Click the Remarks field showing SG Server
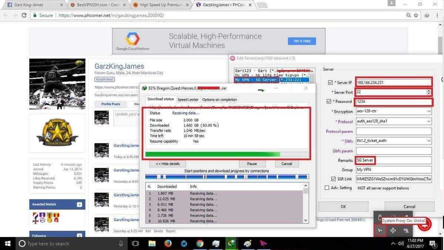Image resolution: width=444 pixels, height=250 pixels. pos(394,161)
